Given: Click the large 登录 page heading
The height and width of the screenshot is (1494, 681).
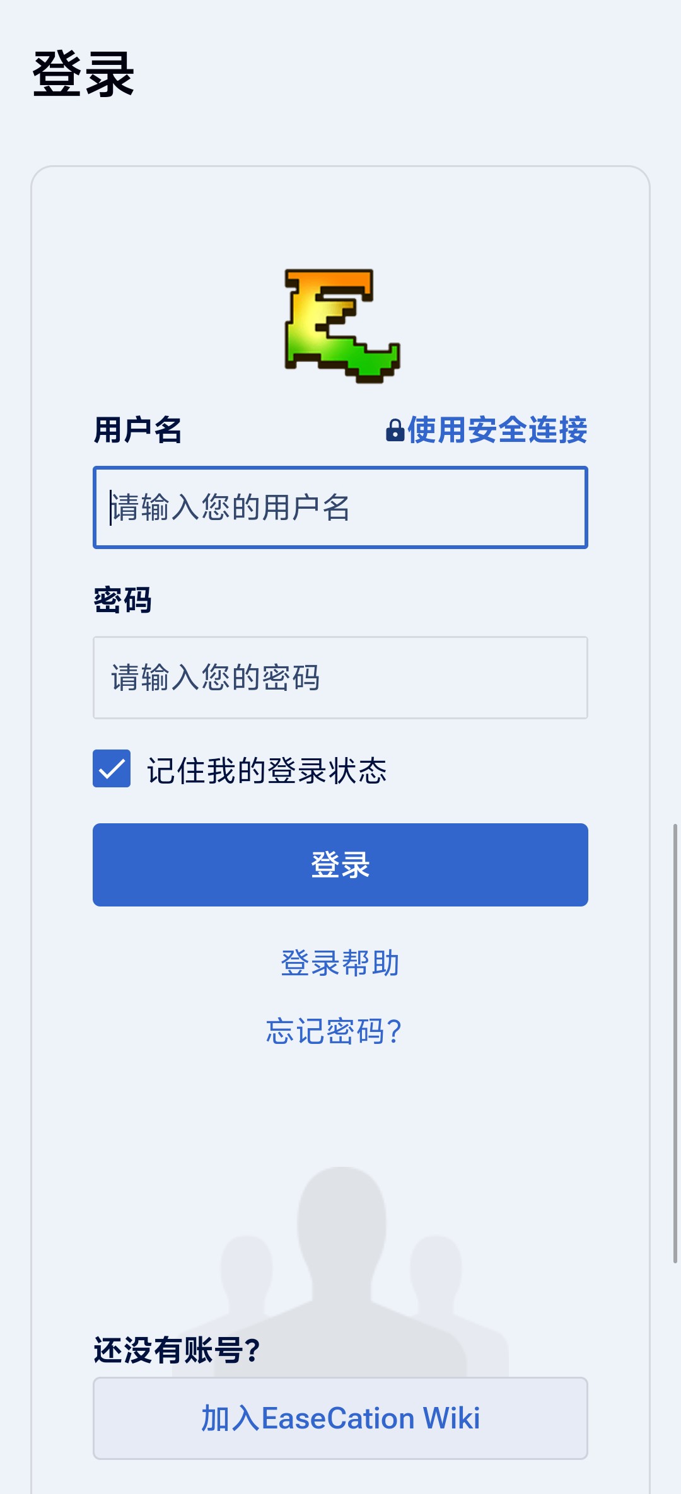Looking at the screenshot, I should [83, 74].
